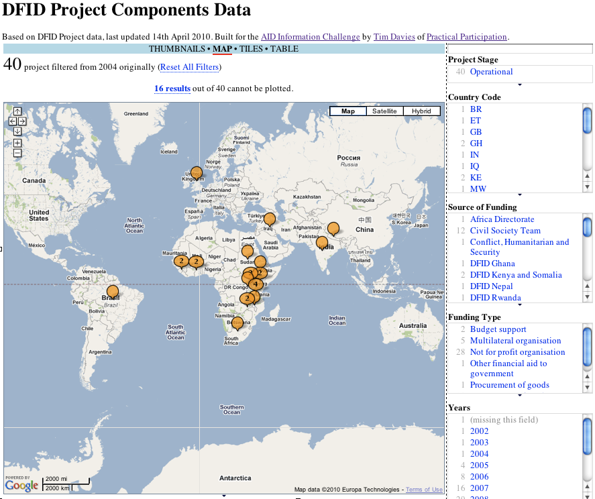Screen dimensions: 595x499
Task: Pan the map down with arrow control
Action: [x=17, y=131]
